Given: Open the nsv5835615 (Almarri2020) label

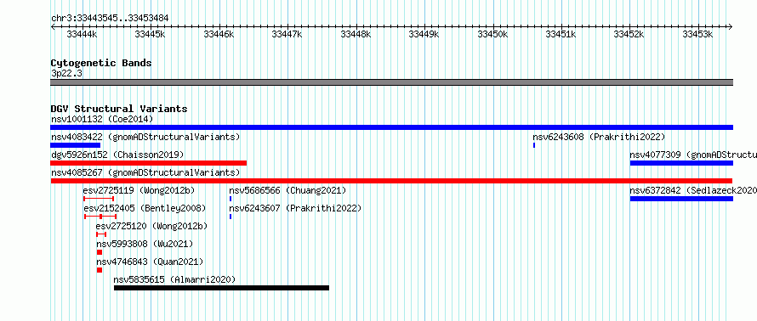Looking at the screenshot, I should [x=174, y=279].
